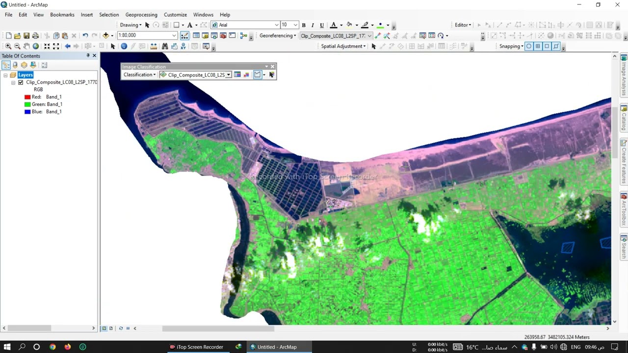The height and width of the screenshot is (353, 628).
Task: Open the Windows menu
Action: coord(203,15)
